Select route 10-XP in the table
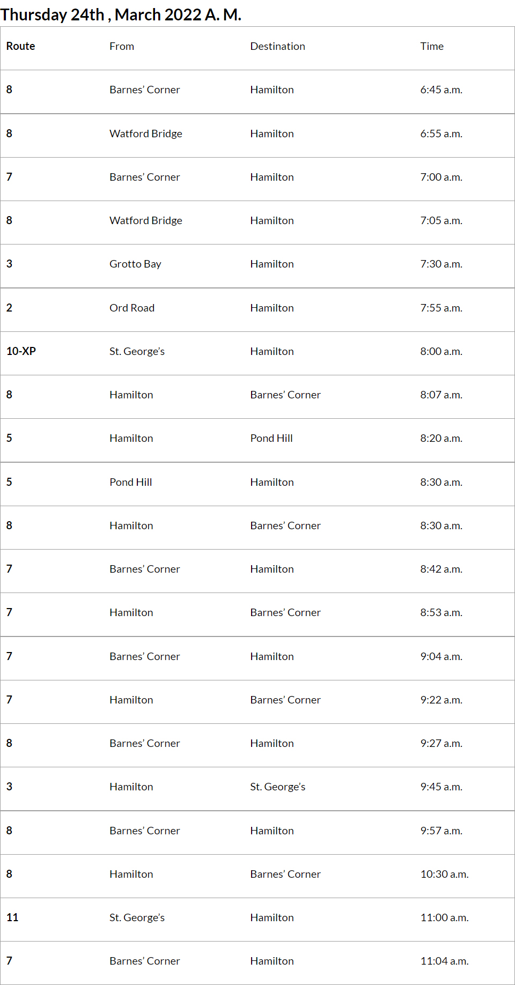The image size is (515, 985). 21,352
